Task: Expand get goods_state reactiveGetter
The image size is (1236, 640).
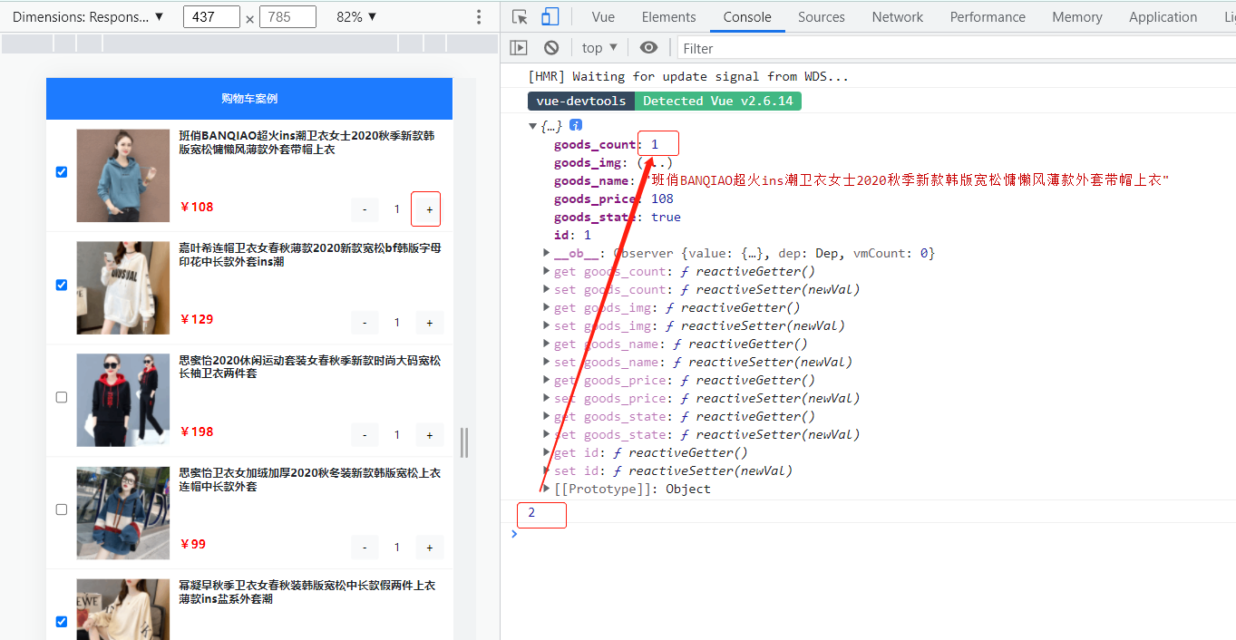Action: click(x=547, y=416)
